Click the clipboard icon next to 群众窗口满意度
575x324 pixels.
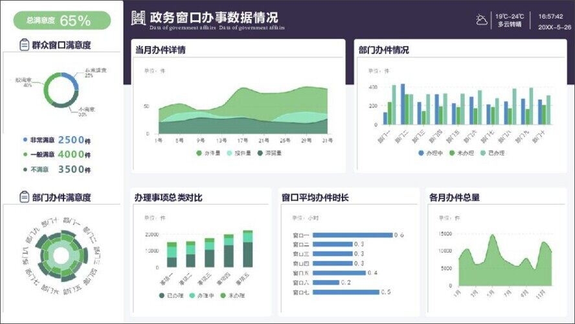coord(24,45)
